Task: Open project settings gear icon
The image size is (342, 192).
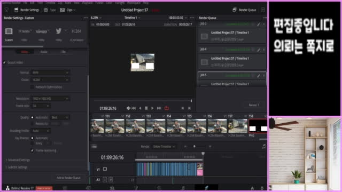Action: point(262,188)
